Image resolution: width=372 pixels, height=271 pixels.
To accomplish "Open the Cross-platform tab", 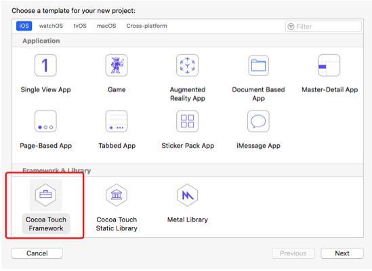I will [x=146, y=26].
